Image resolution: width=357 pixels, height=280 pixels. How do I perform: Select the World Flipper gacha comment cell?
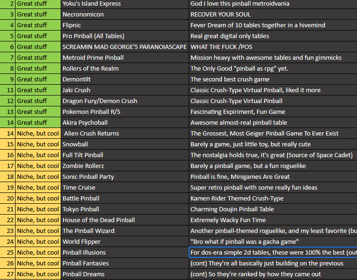(273, 242)
